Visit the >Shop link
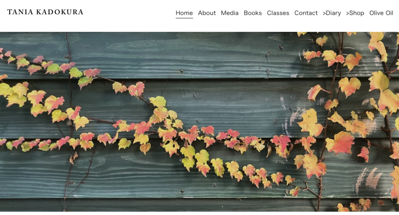 [355, 13]
